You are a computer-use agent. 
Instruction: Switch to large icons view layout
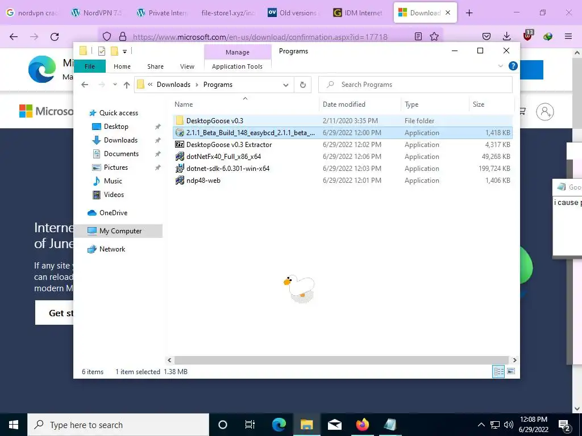pos(511,371)
